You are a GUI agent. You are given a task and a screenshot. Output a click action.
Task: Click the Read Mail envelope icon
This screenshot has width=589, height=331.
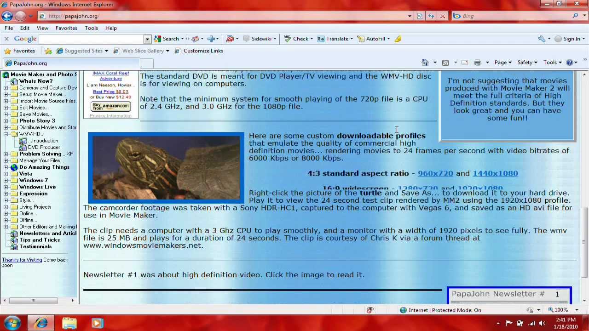465,63
